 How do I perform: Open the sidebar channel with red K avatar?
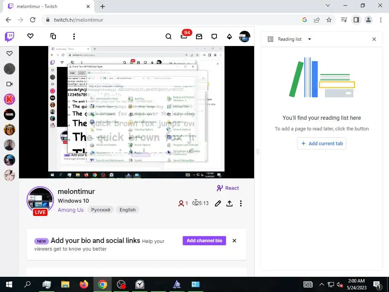pos(9,99)
